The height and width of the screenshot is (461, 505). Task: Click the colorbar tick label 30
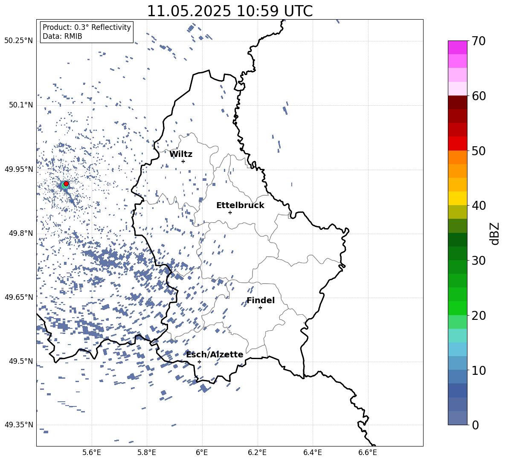point(478,261)
